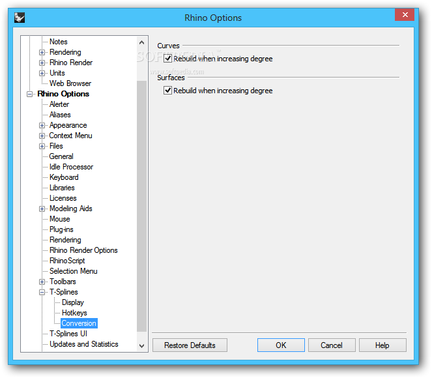Open T-Splines Display settings
This screenshot has width=432, height=378.
click(x=73, y=302)
